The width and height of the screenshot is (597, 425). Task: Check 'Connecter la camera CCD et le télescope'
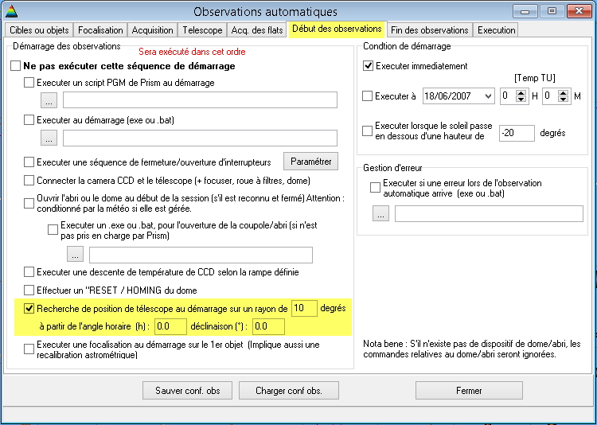tap(29, 181)
